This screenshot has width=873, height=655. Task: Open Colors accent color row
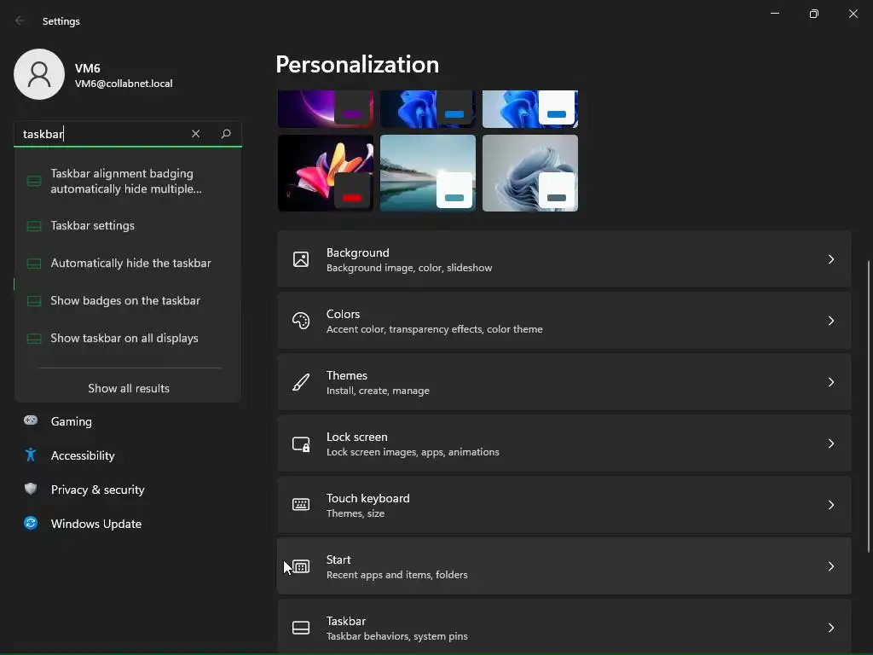[564, 321]
